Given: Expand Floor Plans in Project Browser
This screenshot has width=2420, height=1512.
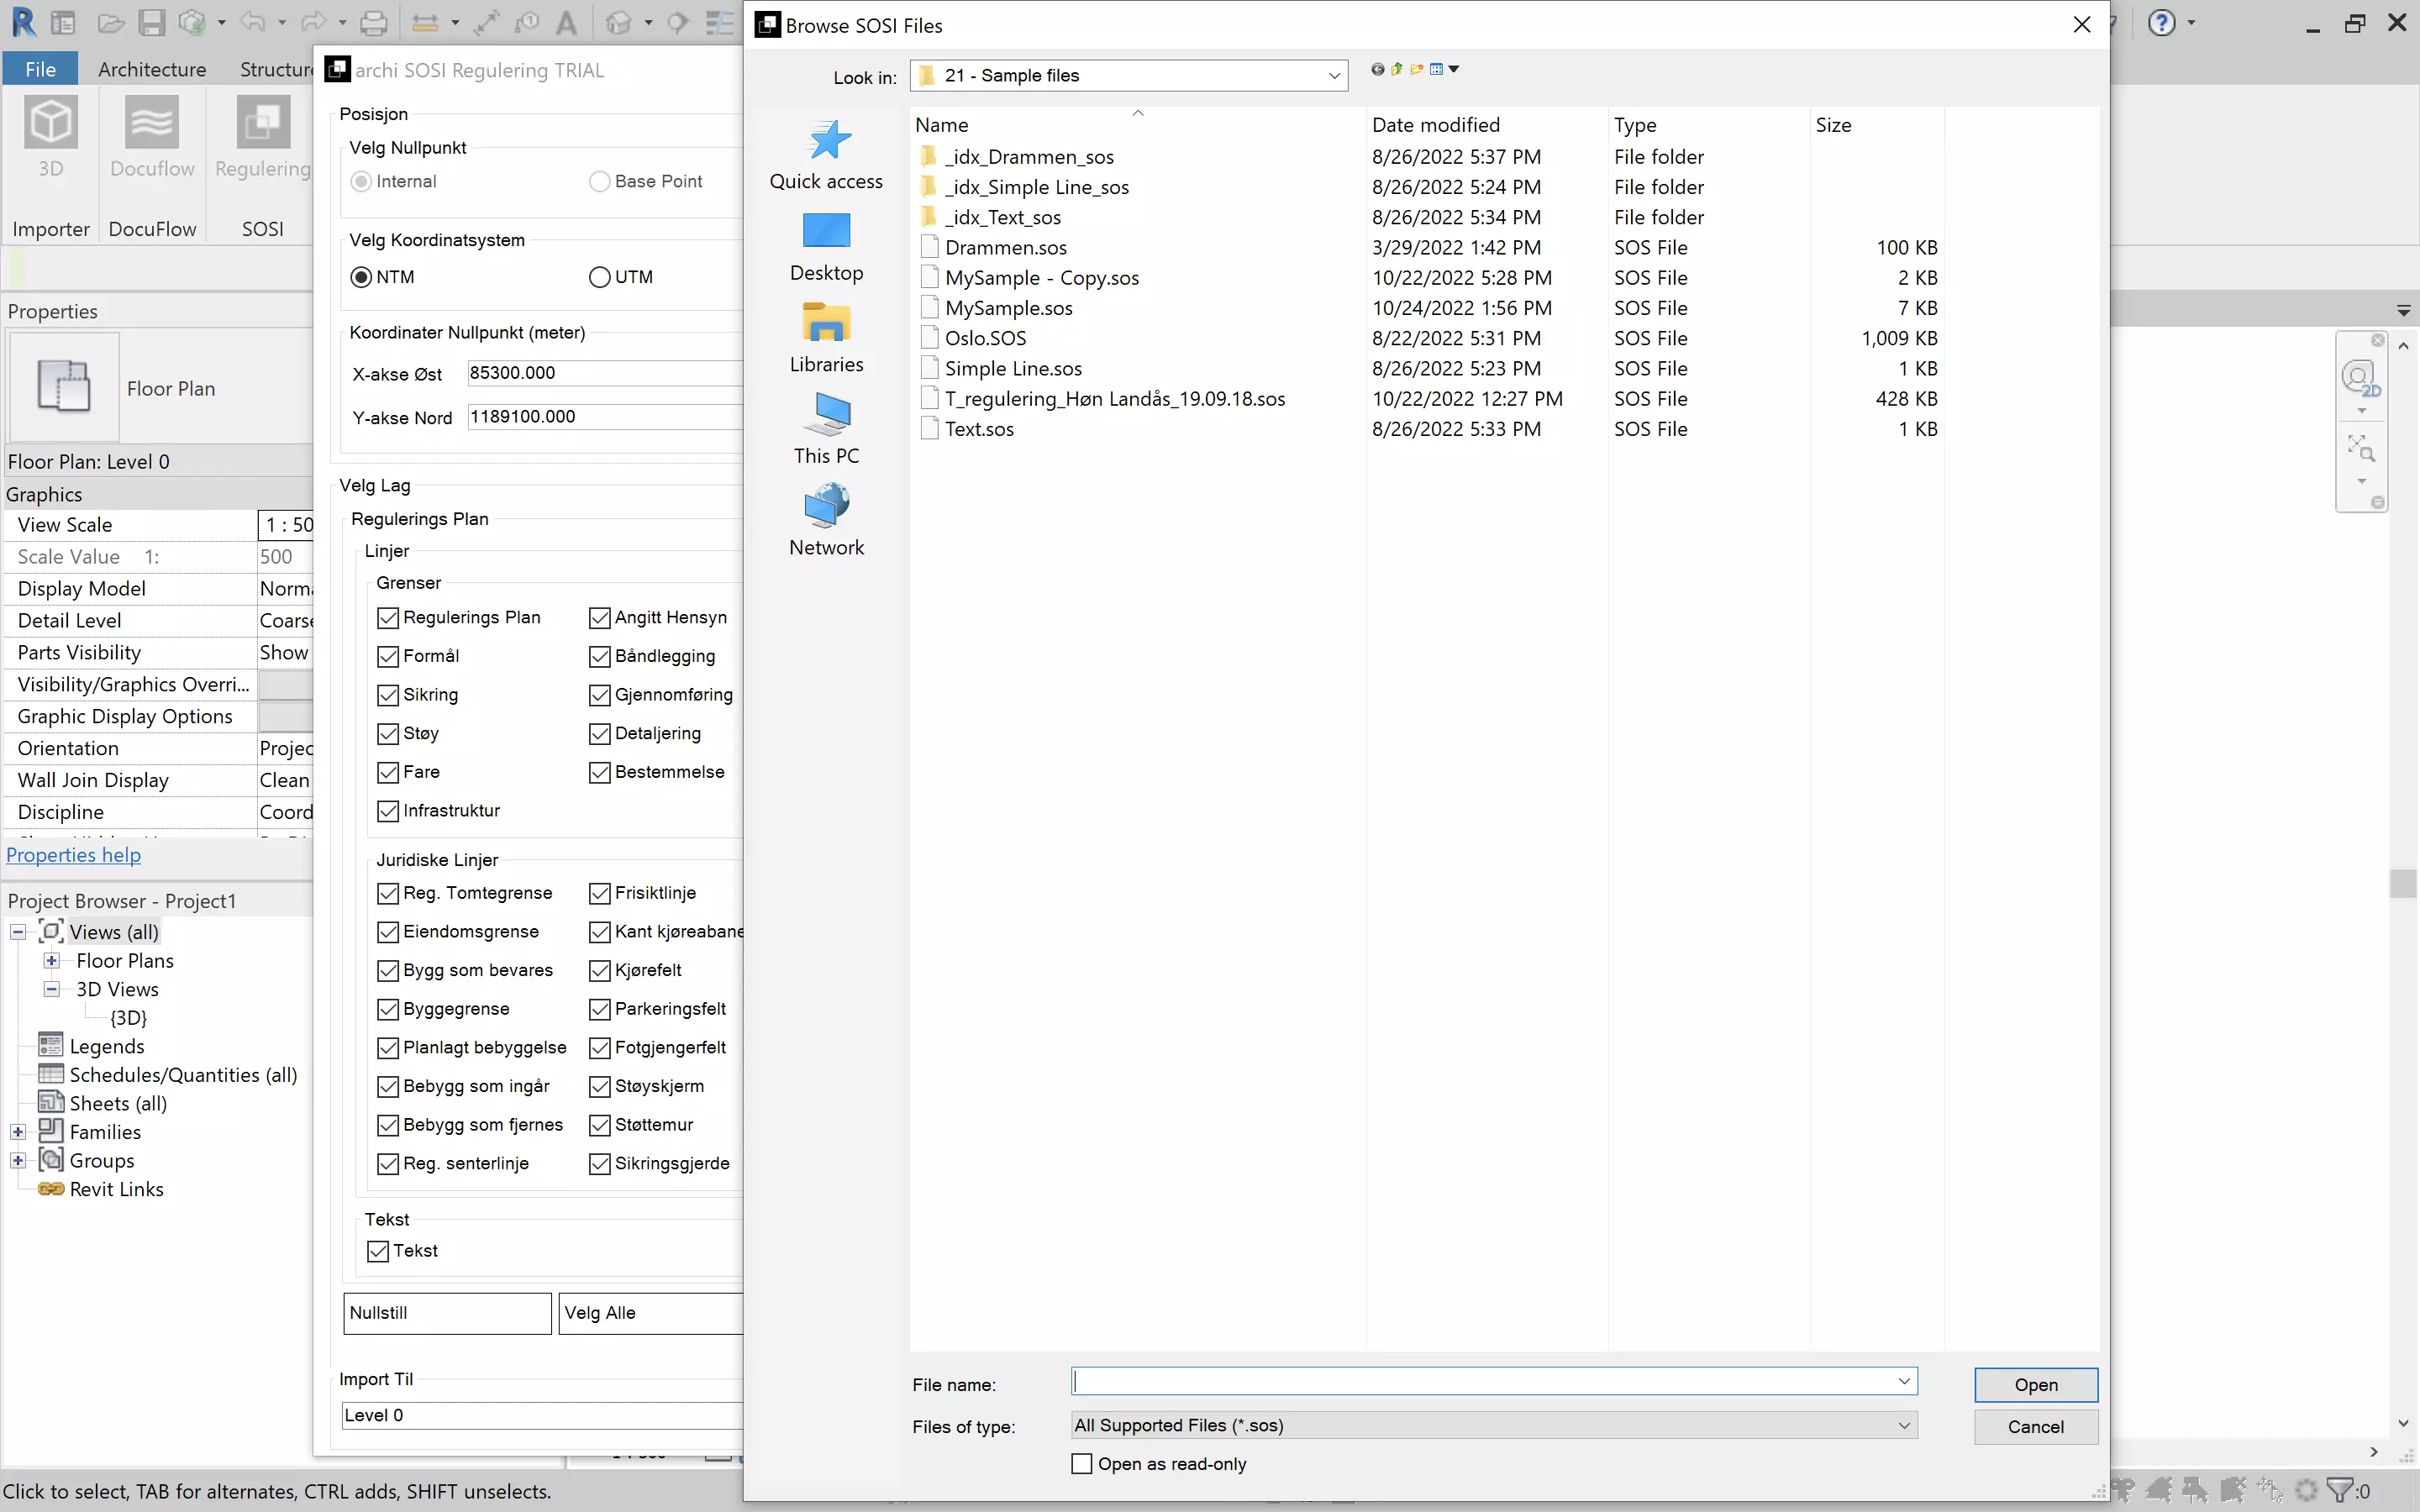Looking at the screenshot, I should [x=51, y=960].
